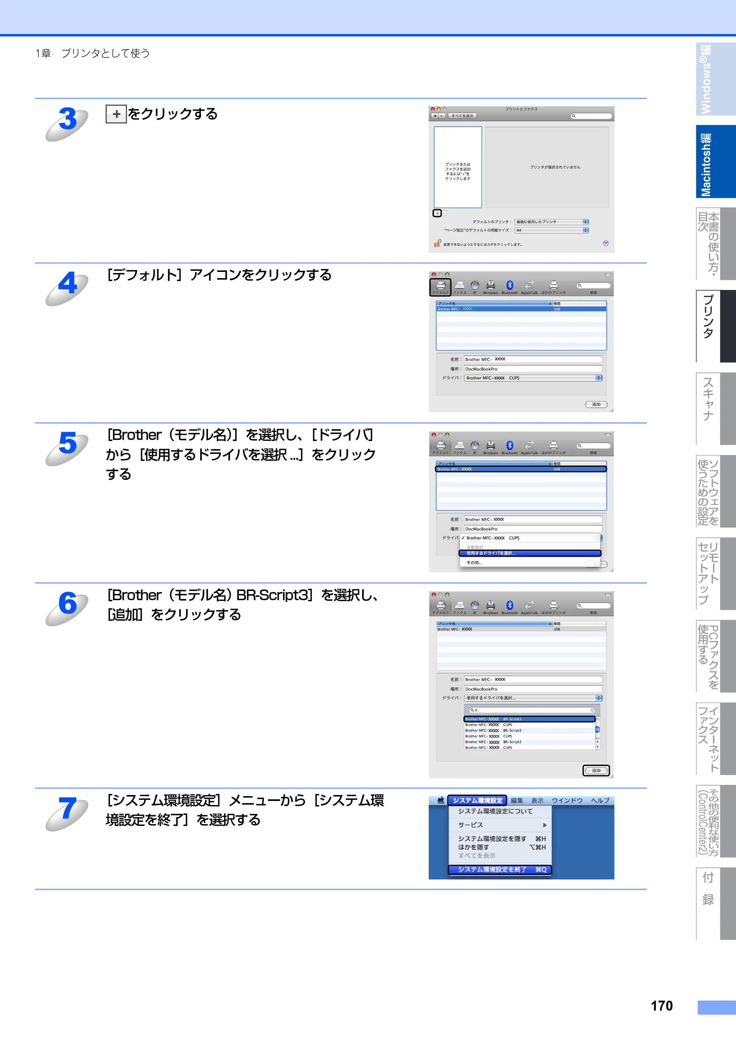Select システム環境設定を終了 menu item
The height and width of the screenshot is (1043, 736).
pos(500,869)
